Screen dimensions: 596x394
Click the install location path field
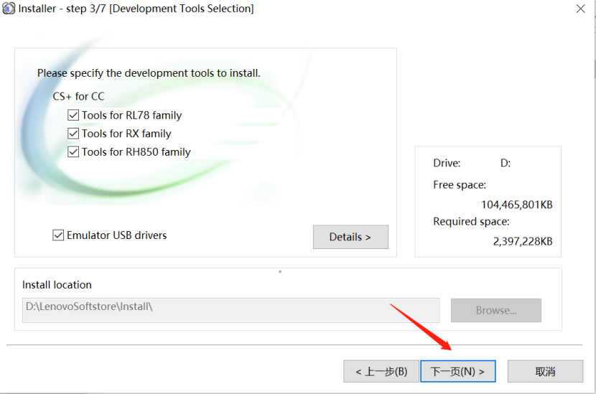[x=231, y=311]
